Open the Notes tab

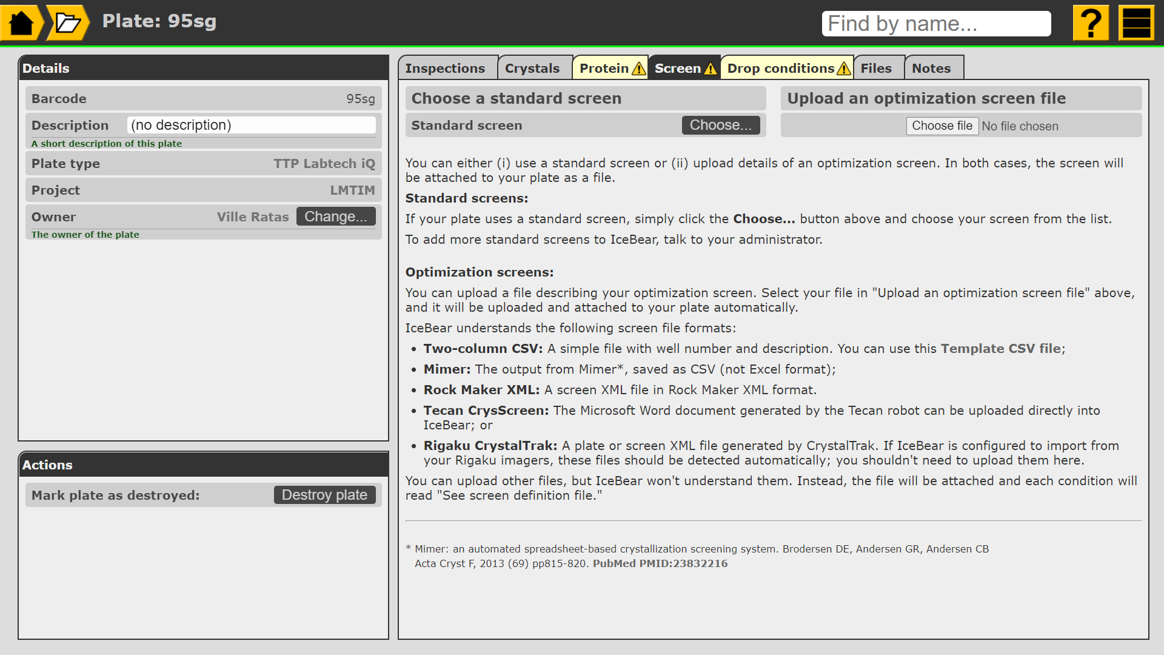[x=931, y=69]
